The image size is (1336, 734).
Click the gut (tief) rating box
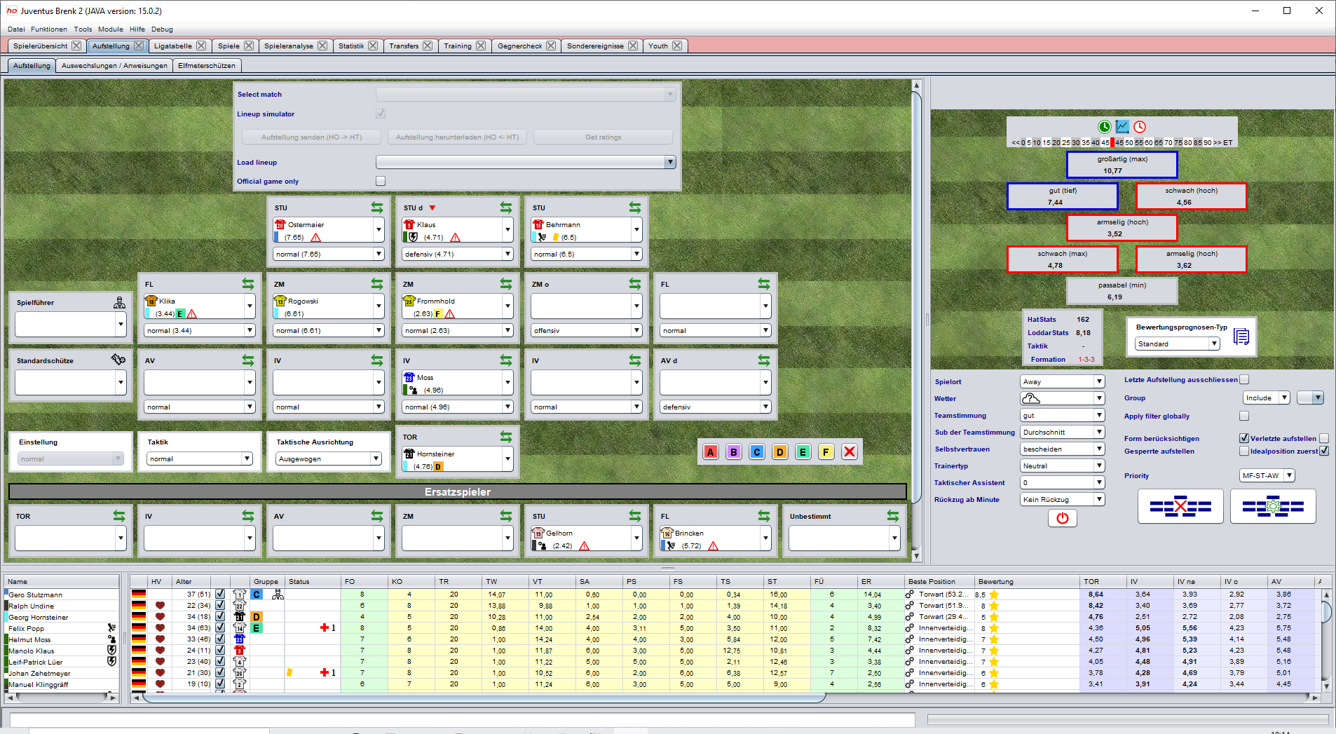click(x=1062, y=196)
